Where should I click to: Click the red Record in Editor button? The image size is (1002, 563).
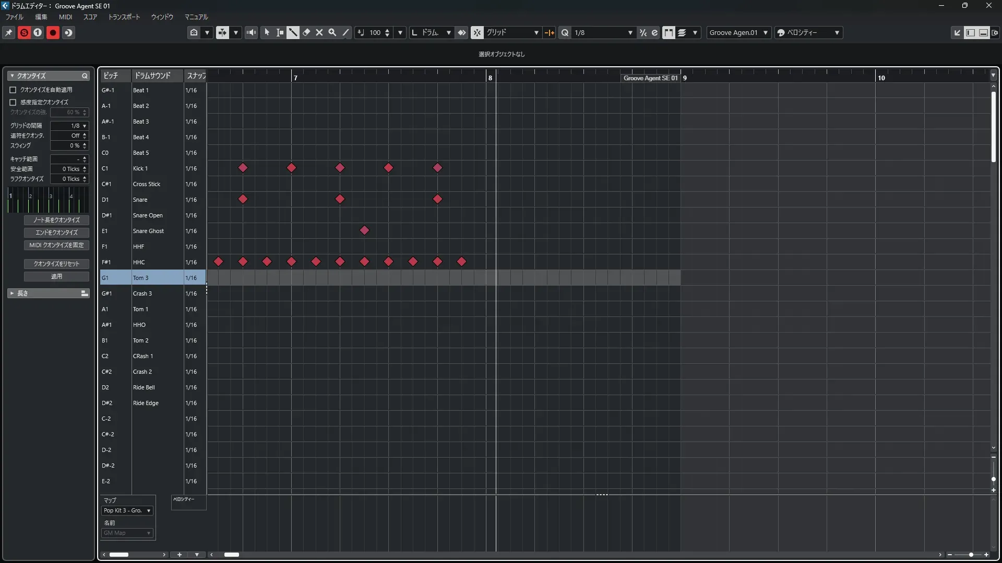coord(53,32)
